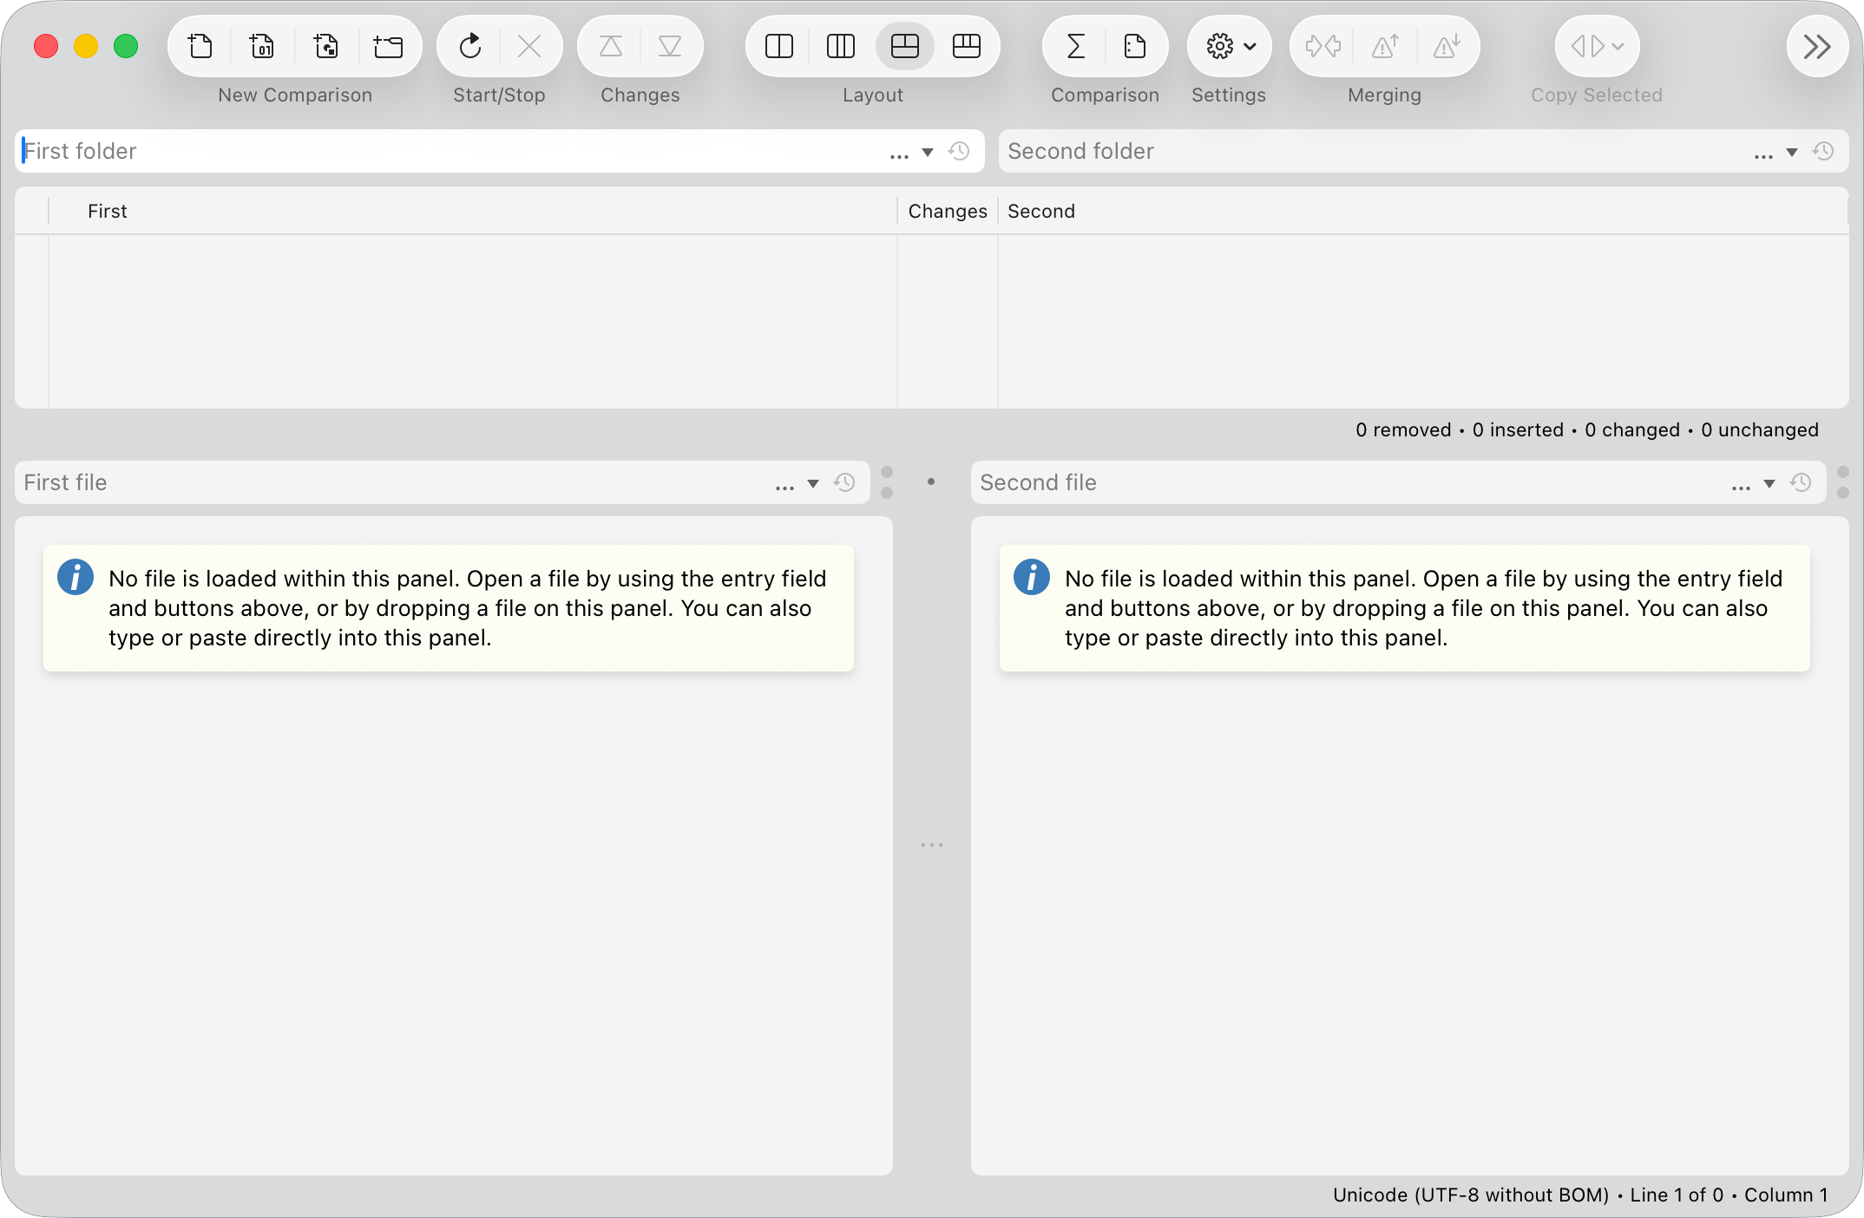Open Second folder history clock
Viewport: 1864px width, 1218px height.
(x=1823, y=152)
